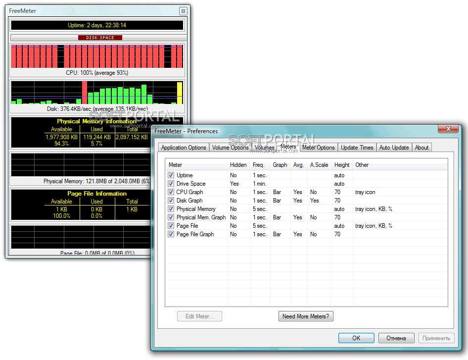Switch to the Update Times tab
This screenshot has width=468, height=360.
point(357,148)
